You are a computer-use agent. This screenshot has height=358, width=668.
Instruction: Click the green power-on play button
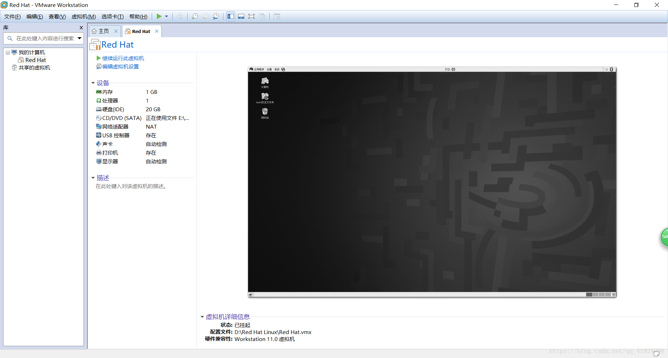[159, 16]
